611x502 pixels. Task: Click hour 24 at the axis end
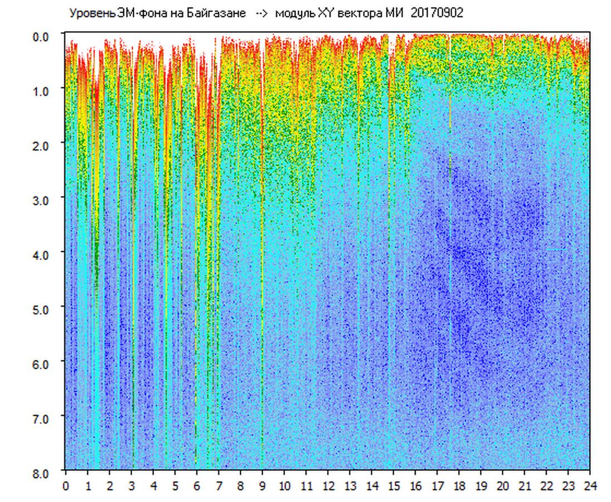pyautogui.click(x=590, y=486)
